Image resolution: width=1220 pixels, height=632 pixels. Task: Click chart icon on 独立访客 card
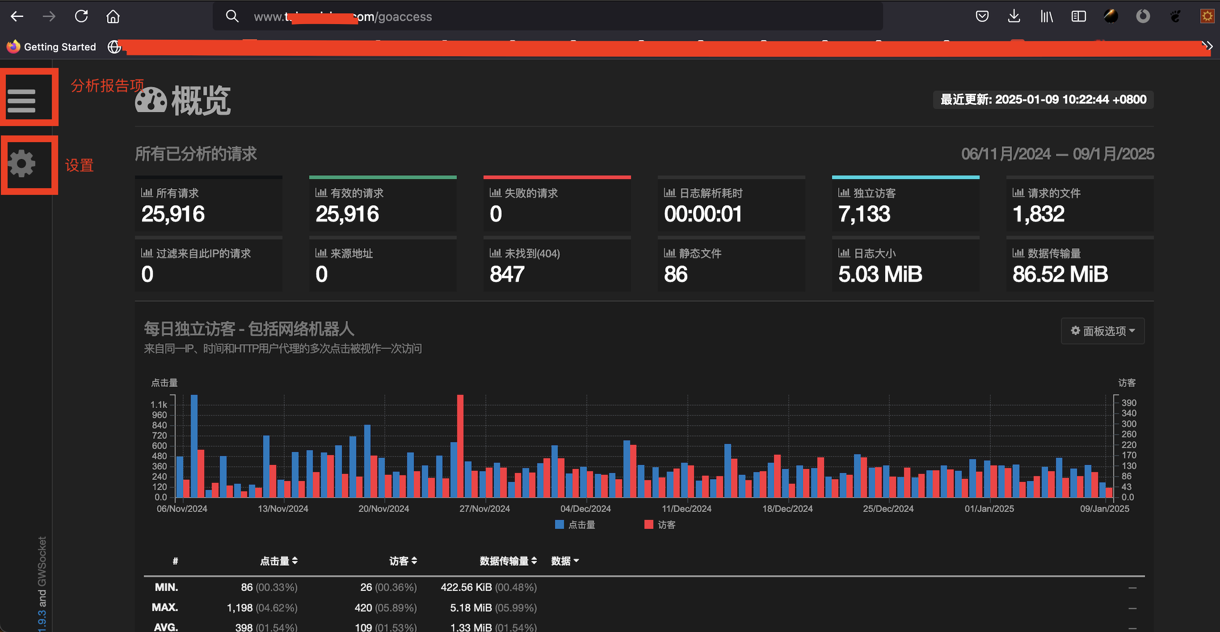(844, 193)
